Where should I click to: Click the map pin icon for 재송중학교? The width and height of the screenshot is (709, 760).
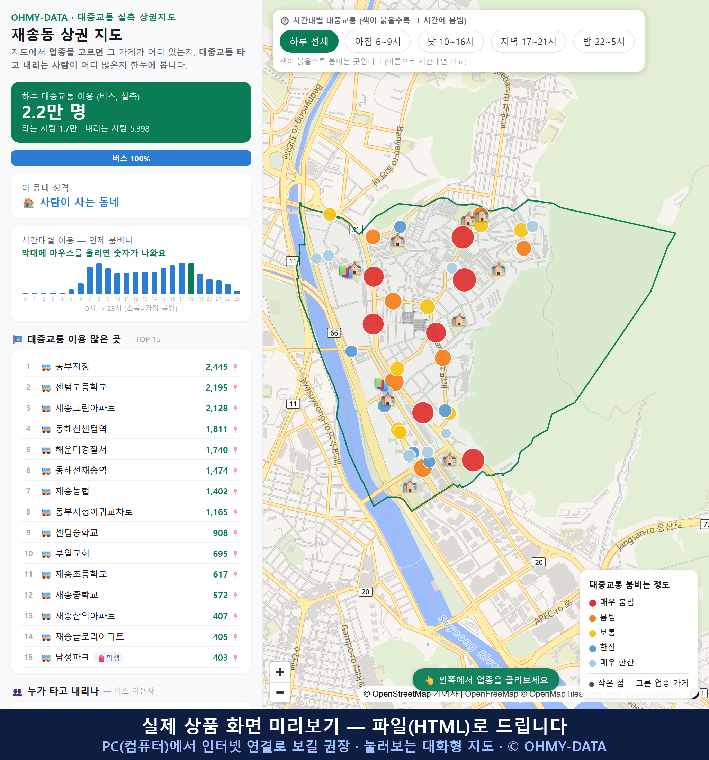235,595
